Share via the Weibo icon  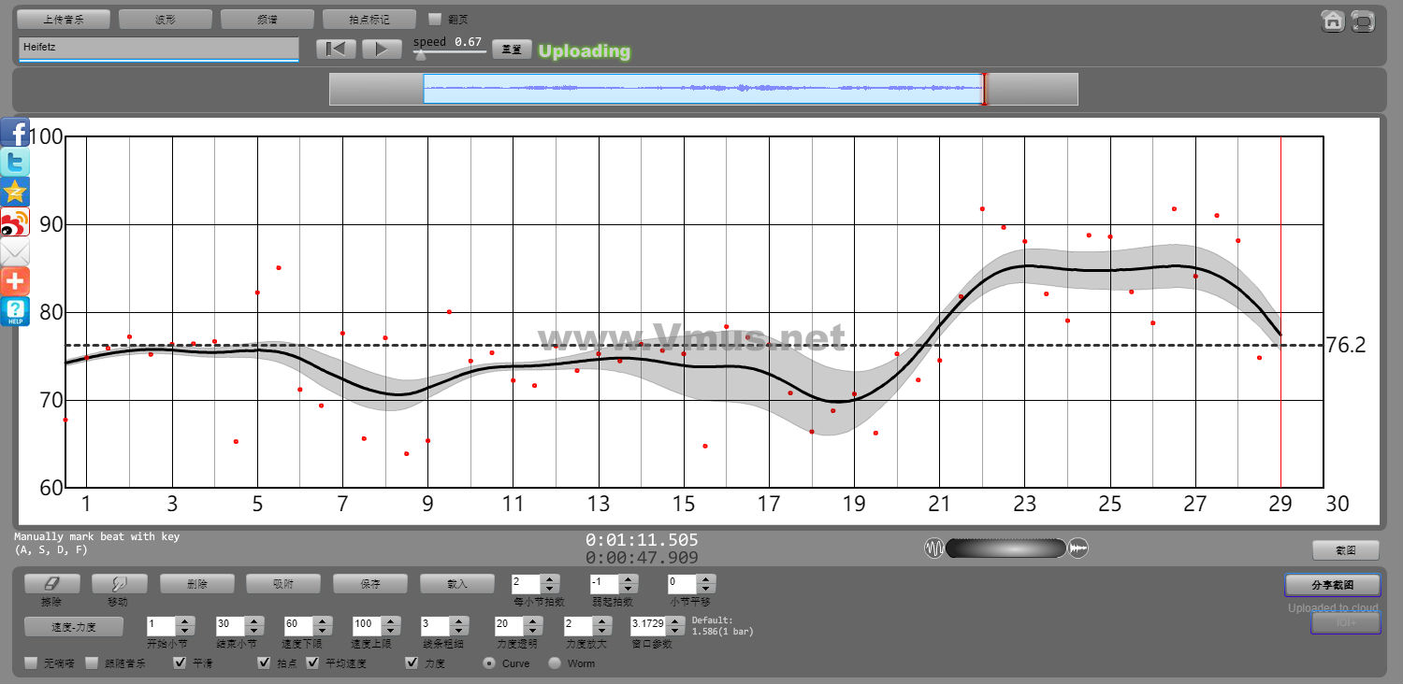pyautogui.click(x=15, y=222)
